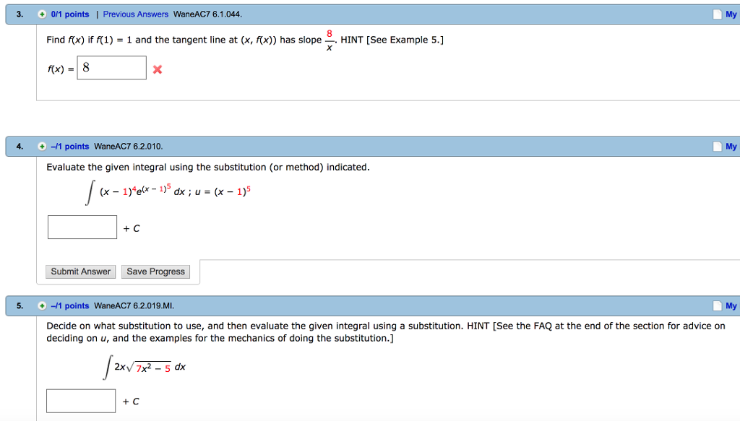The image size is (740, 421).
Task: Save Progress on question 4
Action: 155,272
